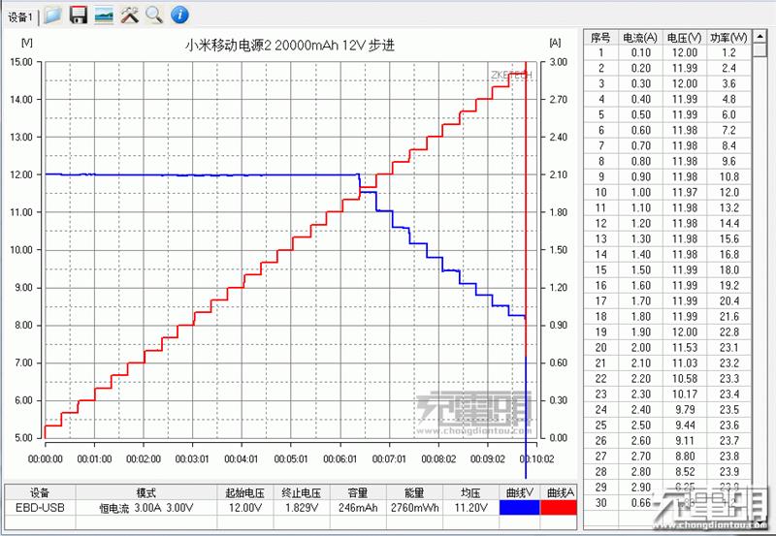Click the 3.00 current axis label
Viewport: 776px width, 536px height.
coord(559,62)
